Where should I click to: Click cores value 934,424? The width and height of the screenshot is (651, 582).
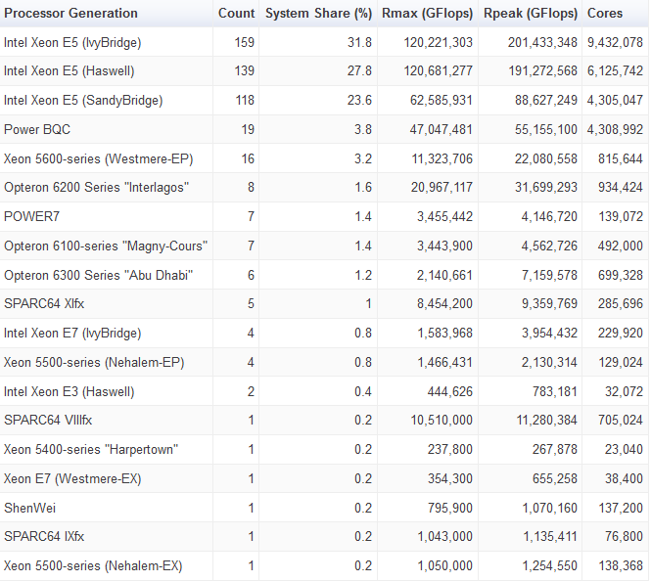tap(621, 188)
